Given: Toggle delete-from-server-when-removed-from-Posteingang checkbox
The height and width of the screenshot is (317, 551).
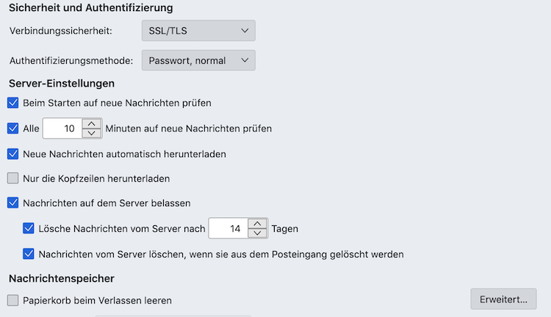Looking at the screenshot, I should click(x=29, y=254).
